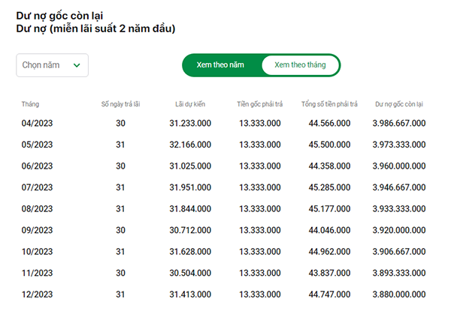Click the "Dư nợ gốc còn lại" column header
This screenshot has height=314, width=451.
[399, 104]
